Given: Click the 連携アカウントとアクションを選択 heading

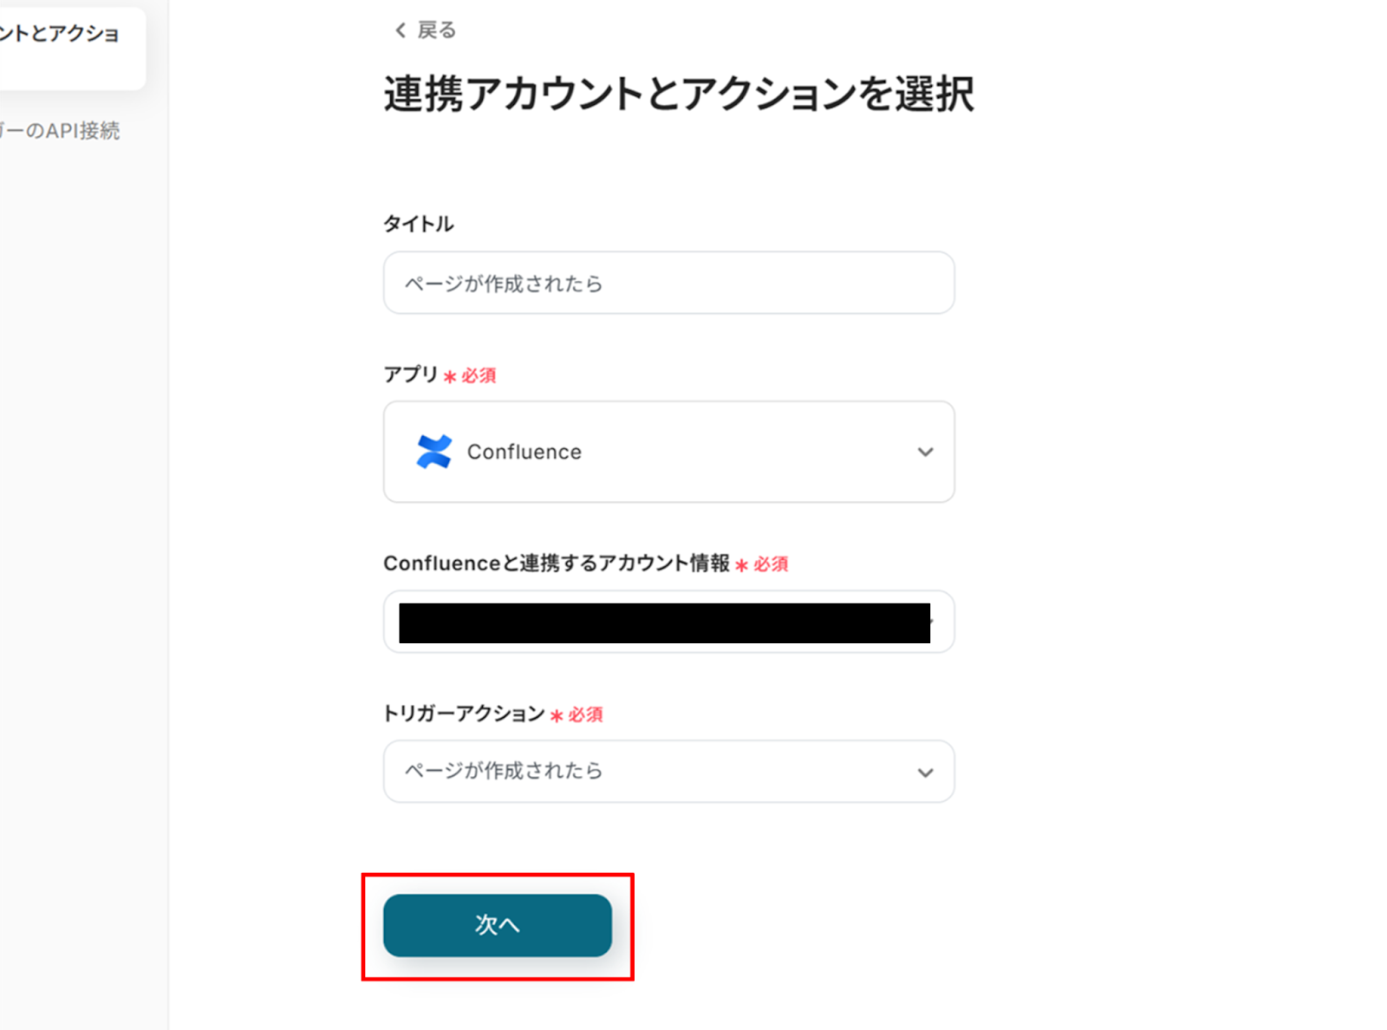Looking at the screenshot, I should tap(679, 94).
